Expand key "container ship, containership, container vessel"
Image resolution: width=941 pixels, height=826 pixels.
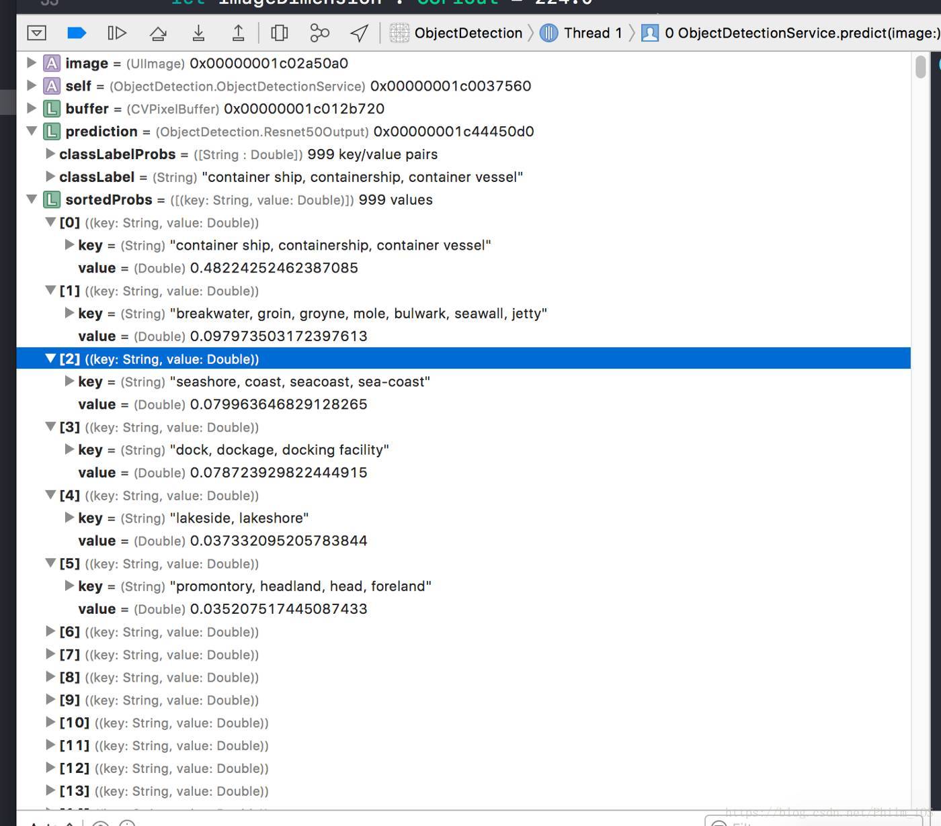(69, 245)
